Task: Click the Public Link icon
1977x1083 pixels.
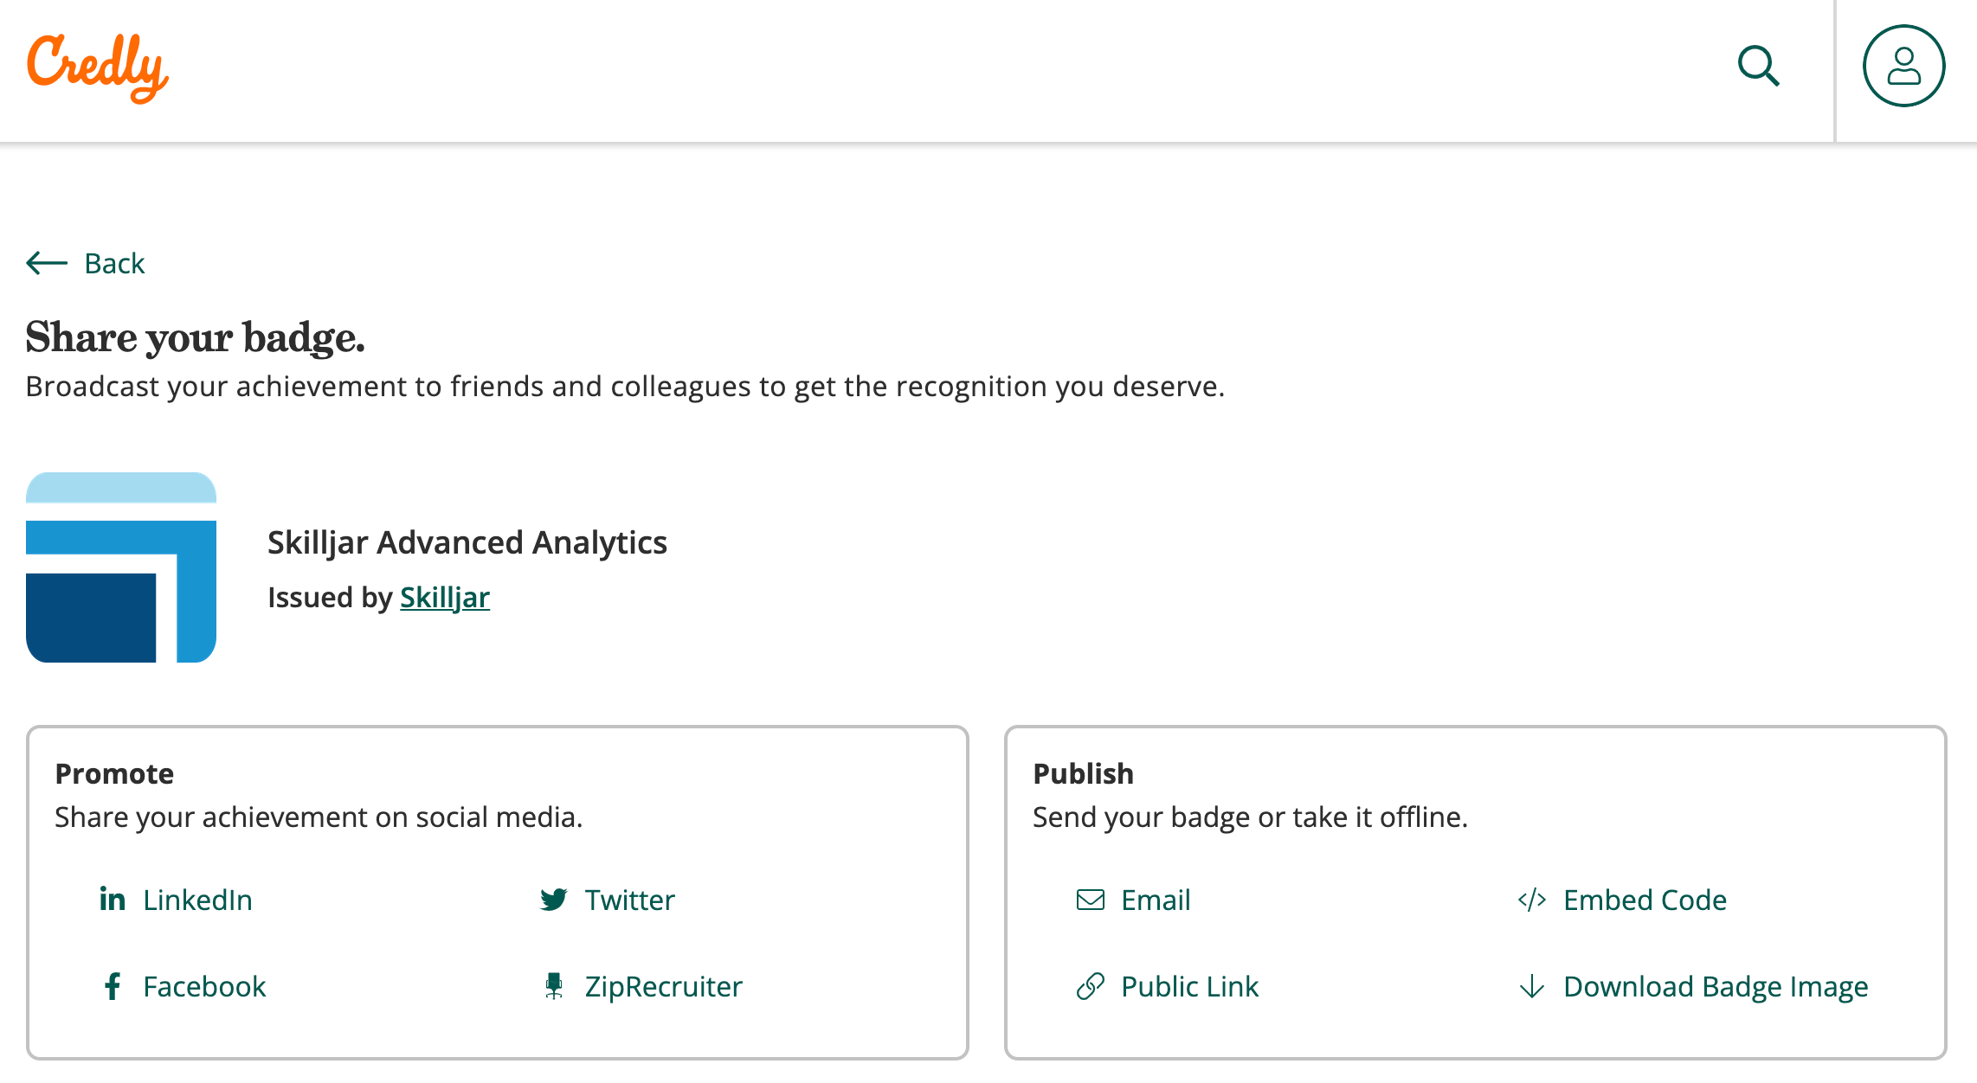Action: [x=1092, y=985]
